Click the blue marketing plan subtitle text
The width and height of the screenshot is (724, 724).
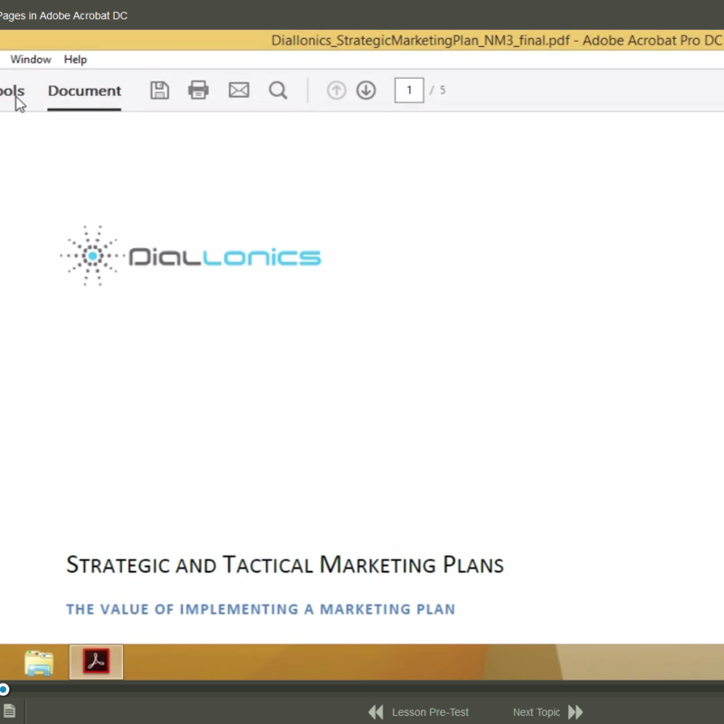click(x=261, y=609)
